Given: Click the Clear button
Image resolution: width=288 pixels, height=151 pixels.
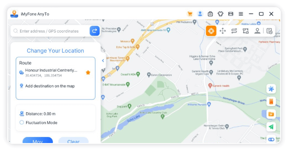Looking at the screenshot, I should (73, 140).
